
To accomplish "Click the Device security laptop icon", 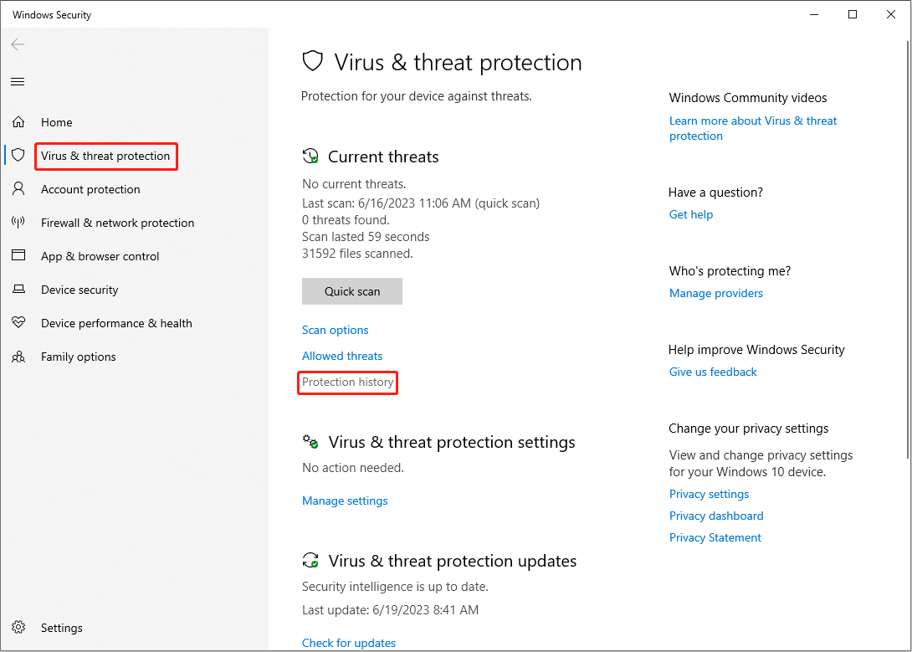I will point(18,289).
